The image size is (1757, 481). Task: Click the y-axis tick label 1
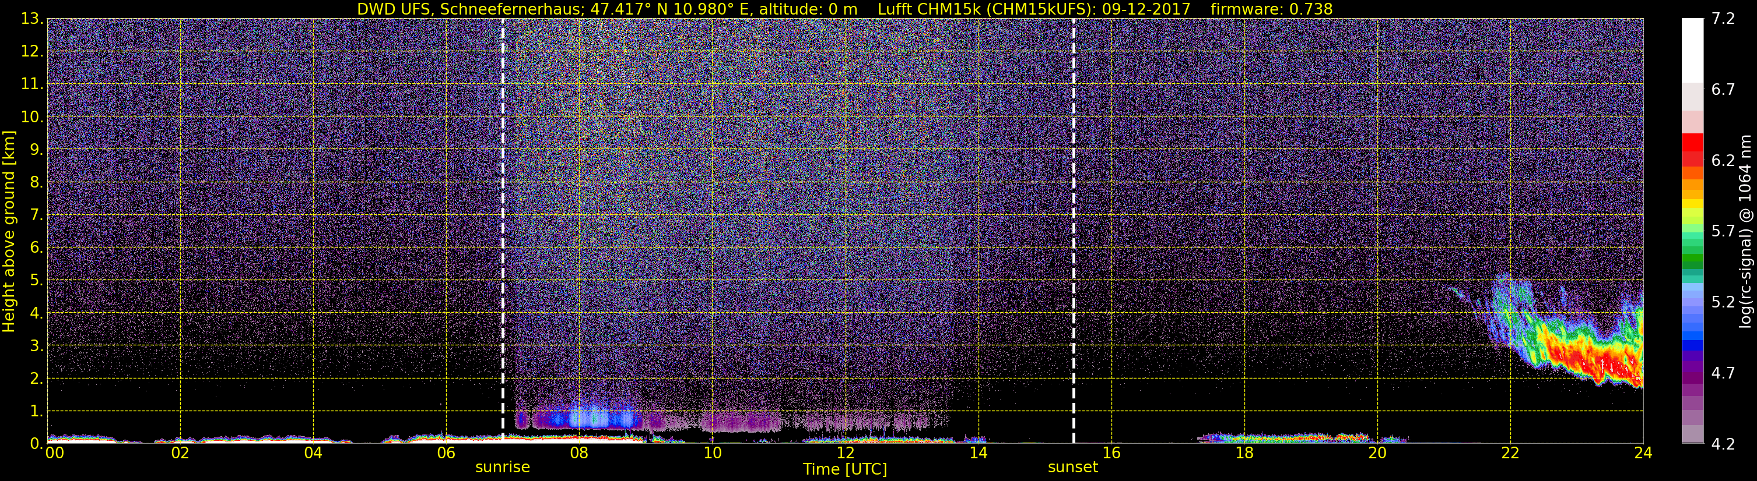(x=36, y=412)
